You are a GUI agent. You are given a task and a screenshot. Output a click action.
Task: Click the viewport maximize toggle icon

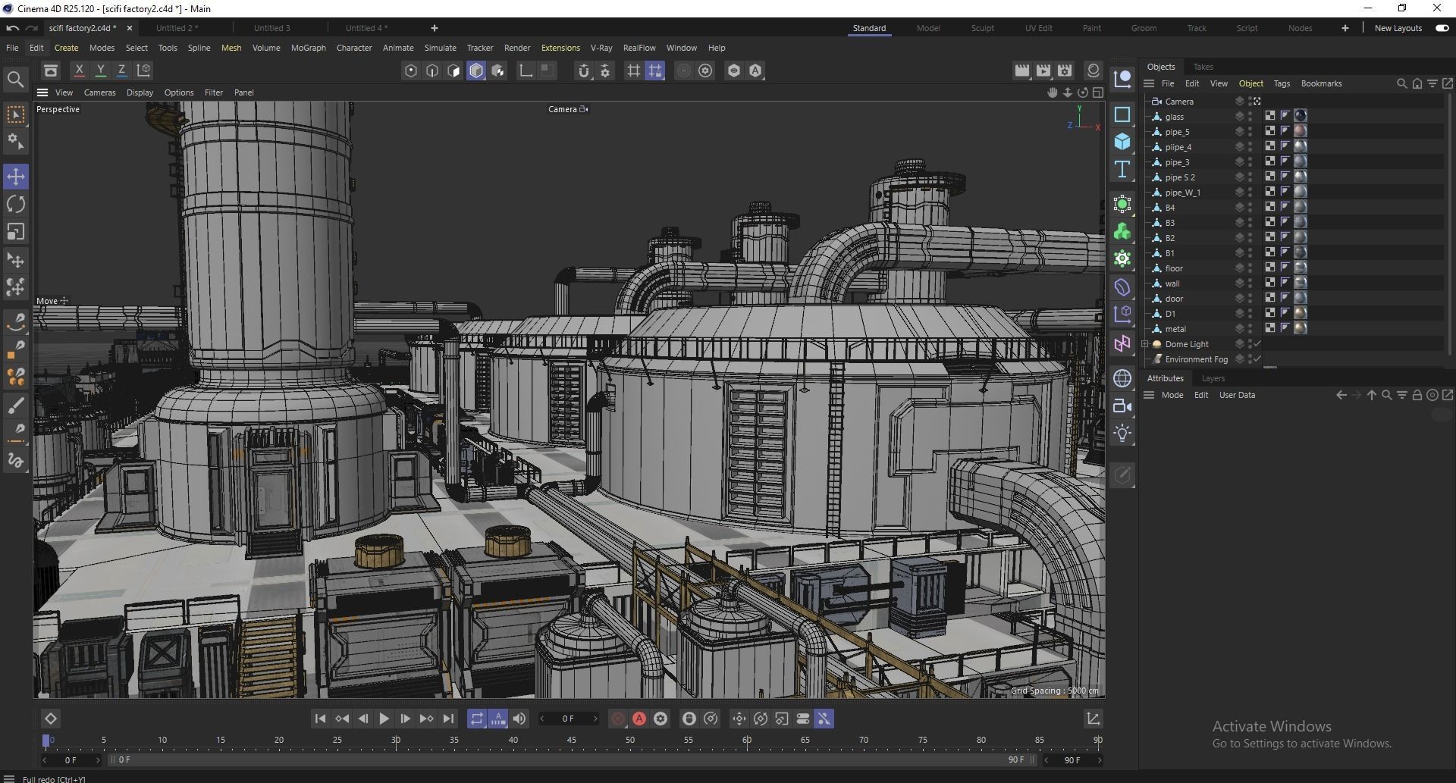click(x=1098, y=92)
